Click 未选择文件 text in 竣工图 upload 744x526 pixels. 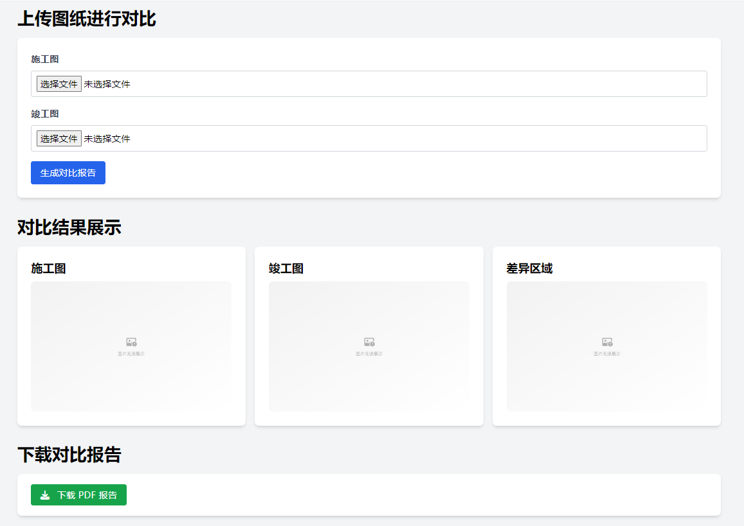pyautogui.click(x=107, y=139)
